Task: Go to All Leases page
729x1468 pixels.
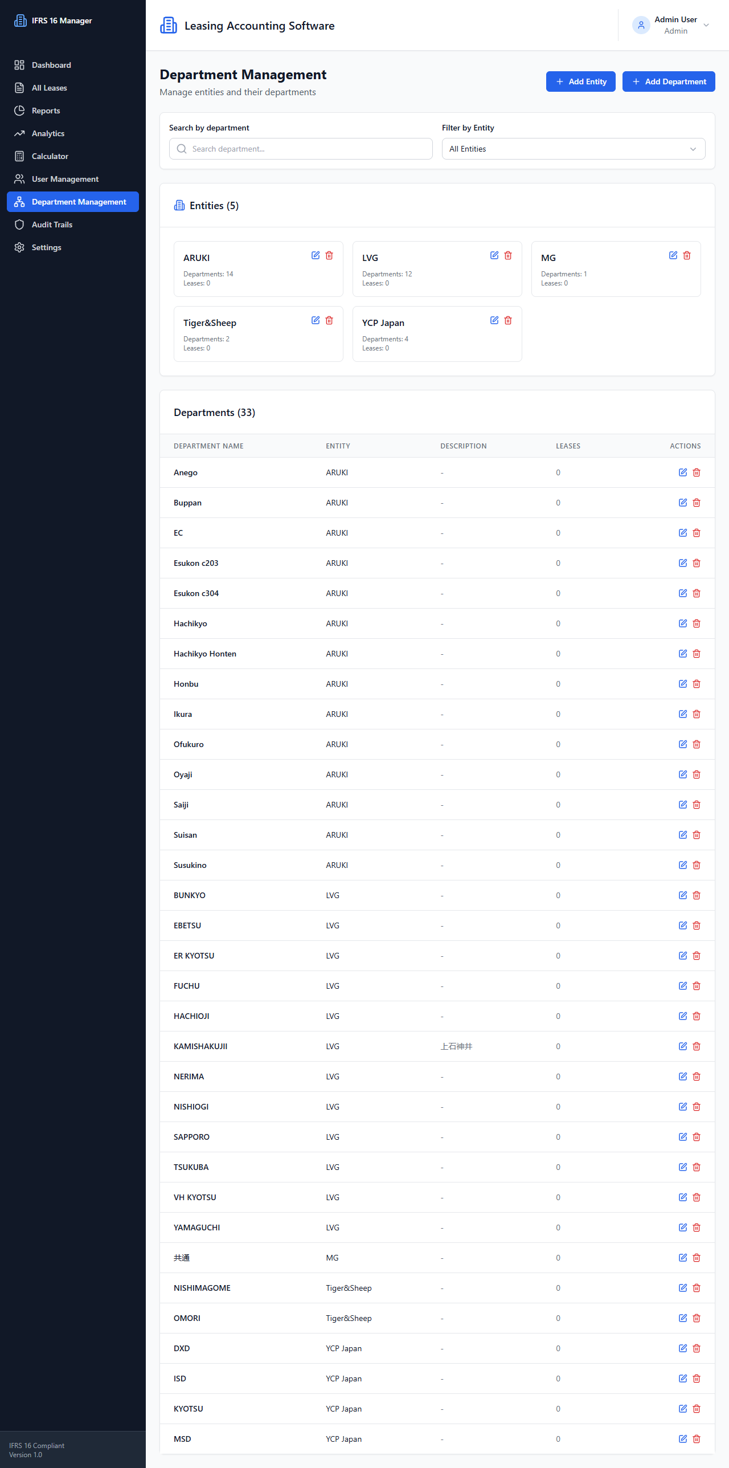Action: coord(73,88)
